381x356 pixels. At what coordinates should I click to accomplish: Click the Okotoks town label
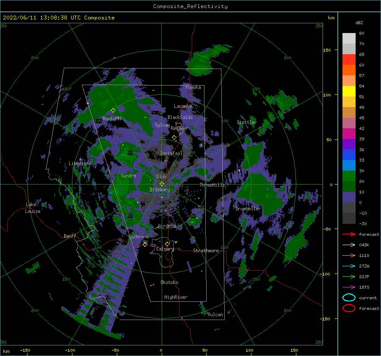click(x=169, y=282)
